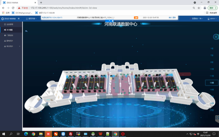This screenshot has width=219, height=137.
Task: Select 3D 视图 sidebar item
Action: tap(10, 30)
